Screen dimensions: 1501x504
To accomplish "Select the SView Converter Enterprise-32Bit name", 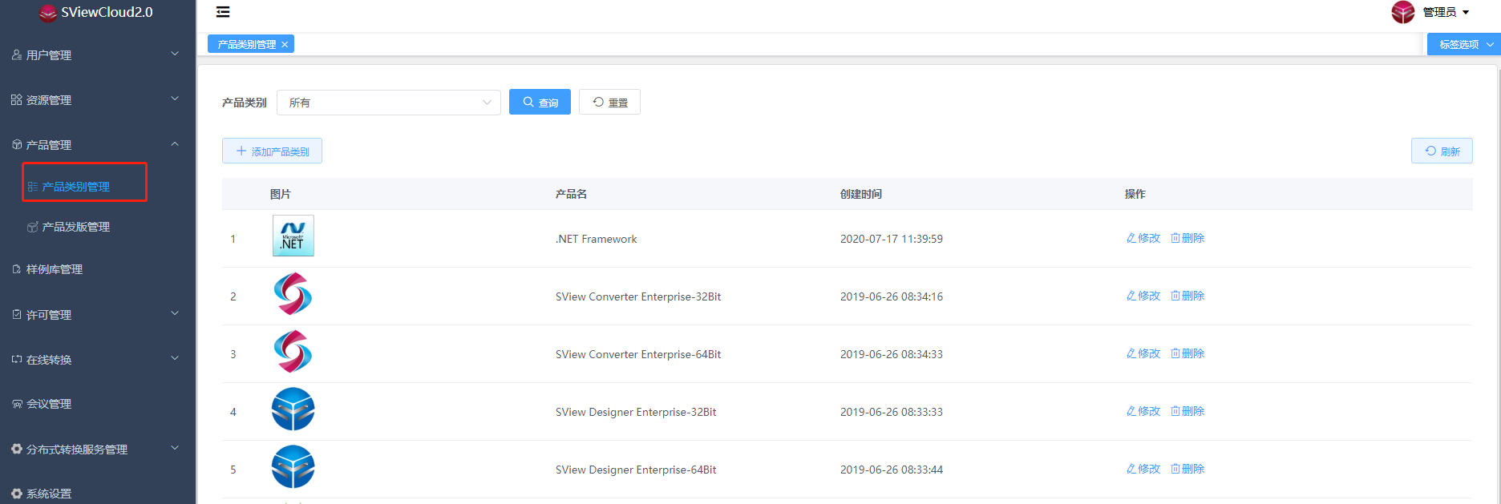I will (638, 296).
